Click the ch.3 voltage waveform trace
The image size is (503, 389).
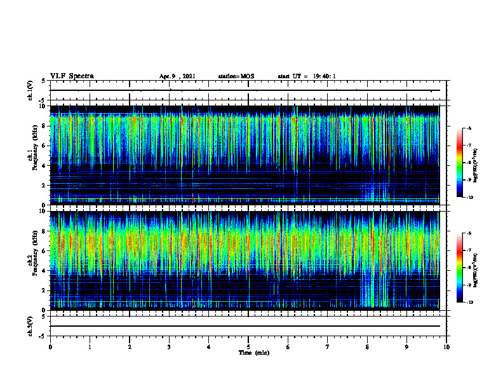(x=245, y=326)
